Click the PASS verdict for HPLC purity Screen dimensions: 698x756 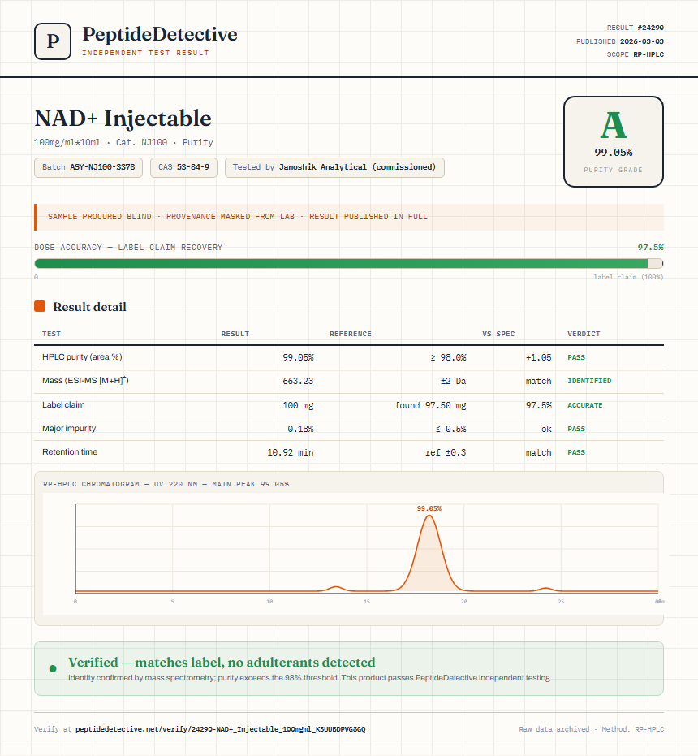pos(576,357)
